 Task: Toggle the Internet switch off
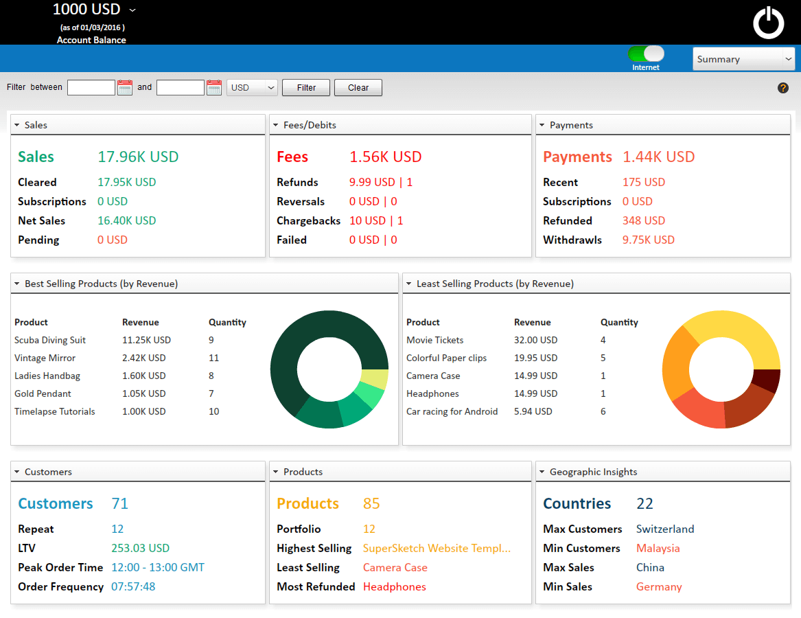[x=646, y=54]
